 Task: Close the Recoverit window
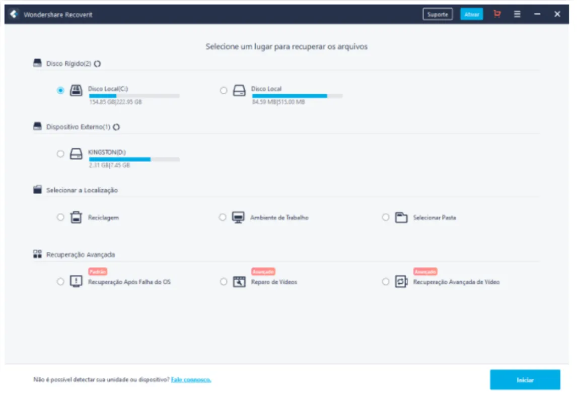[557, 14]
